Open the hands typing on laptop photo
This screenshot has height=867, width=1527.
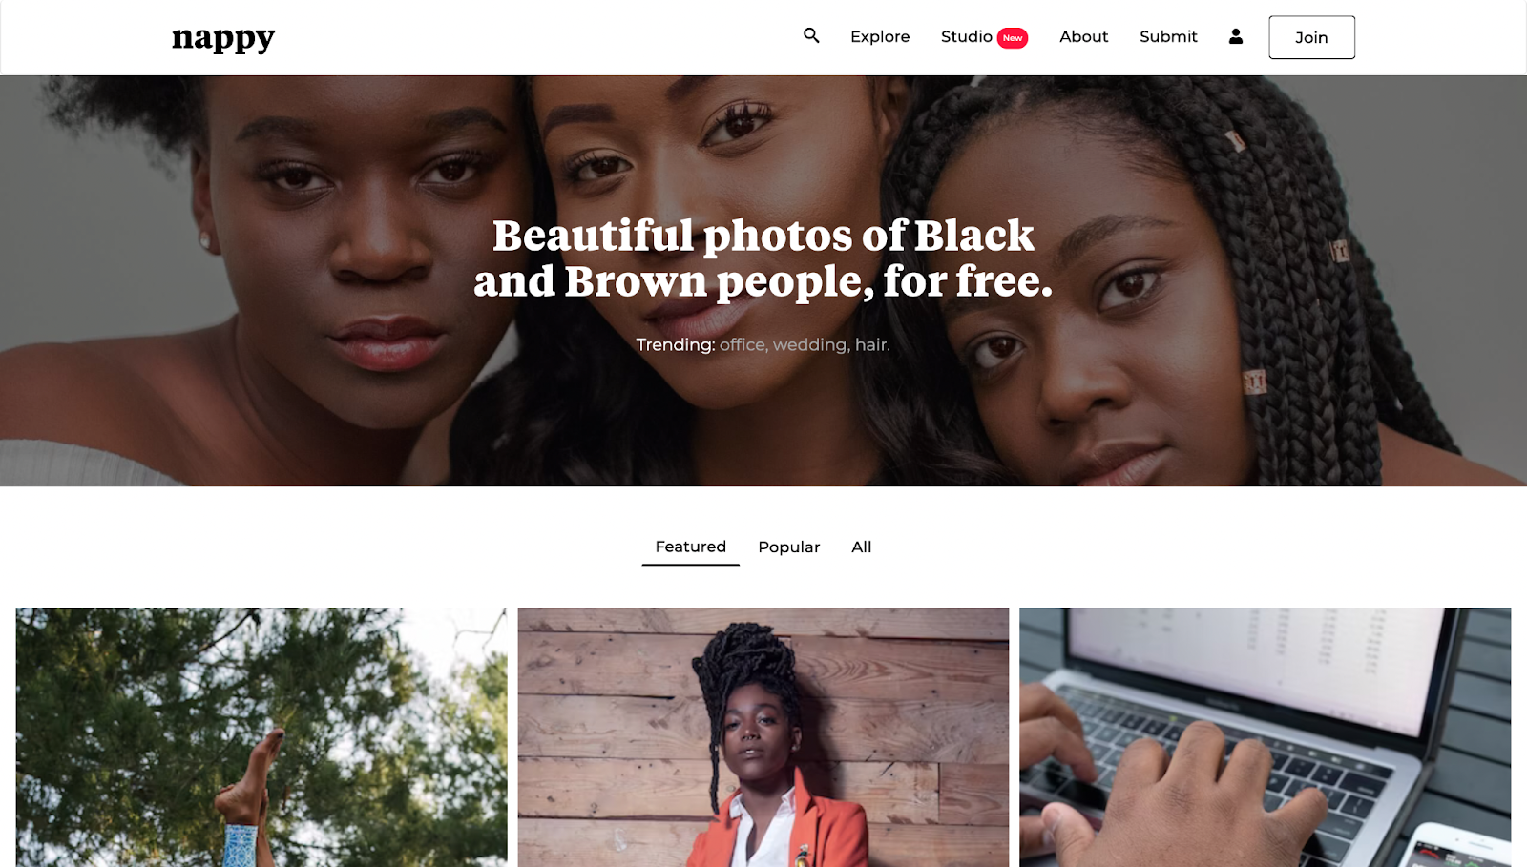1265,737
